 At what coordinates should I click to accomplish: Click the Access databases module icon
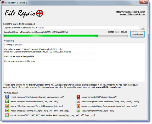pos(78,101)
